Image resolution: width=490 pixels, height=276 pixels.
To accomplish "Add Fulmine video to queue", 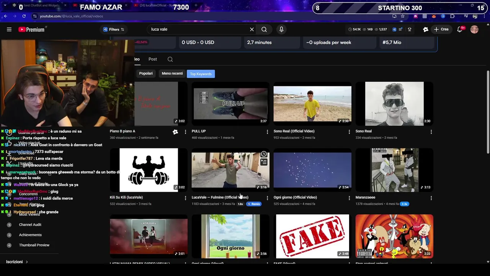I will coord(264,162).
